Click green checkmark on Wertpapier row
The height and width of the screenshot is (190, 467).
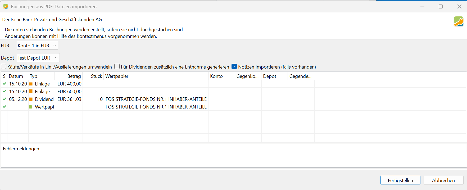click(4, 107)
